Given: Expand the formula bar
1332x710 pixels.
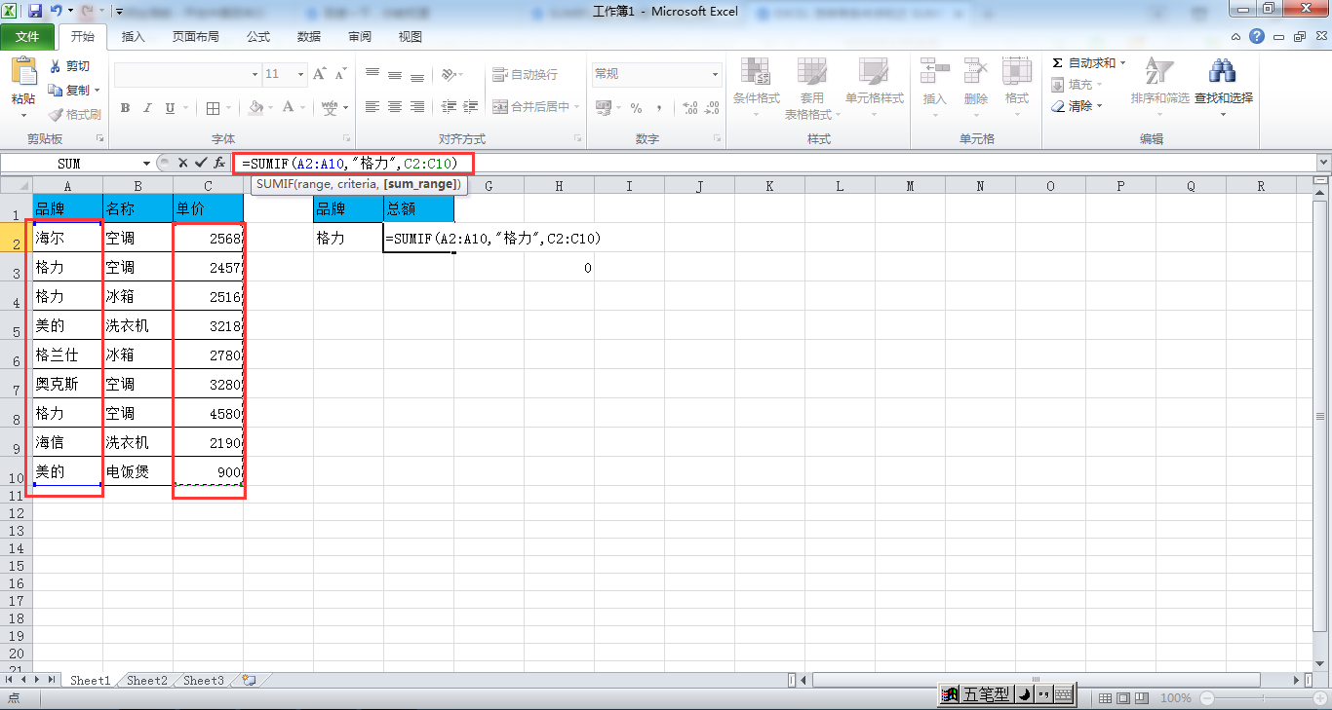Looking at the screenshot, I should point(1323,164).
